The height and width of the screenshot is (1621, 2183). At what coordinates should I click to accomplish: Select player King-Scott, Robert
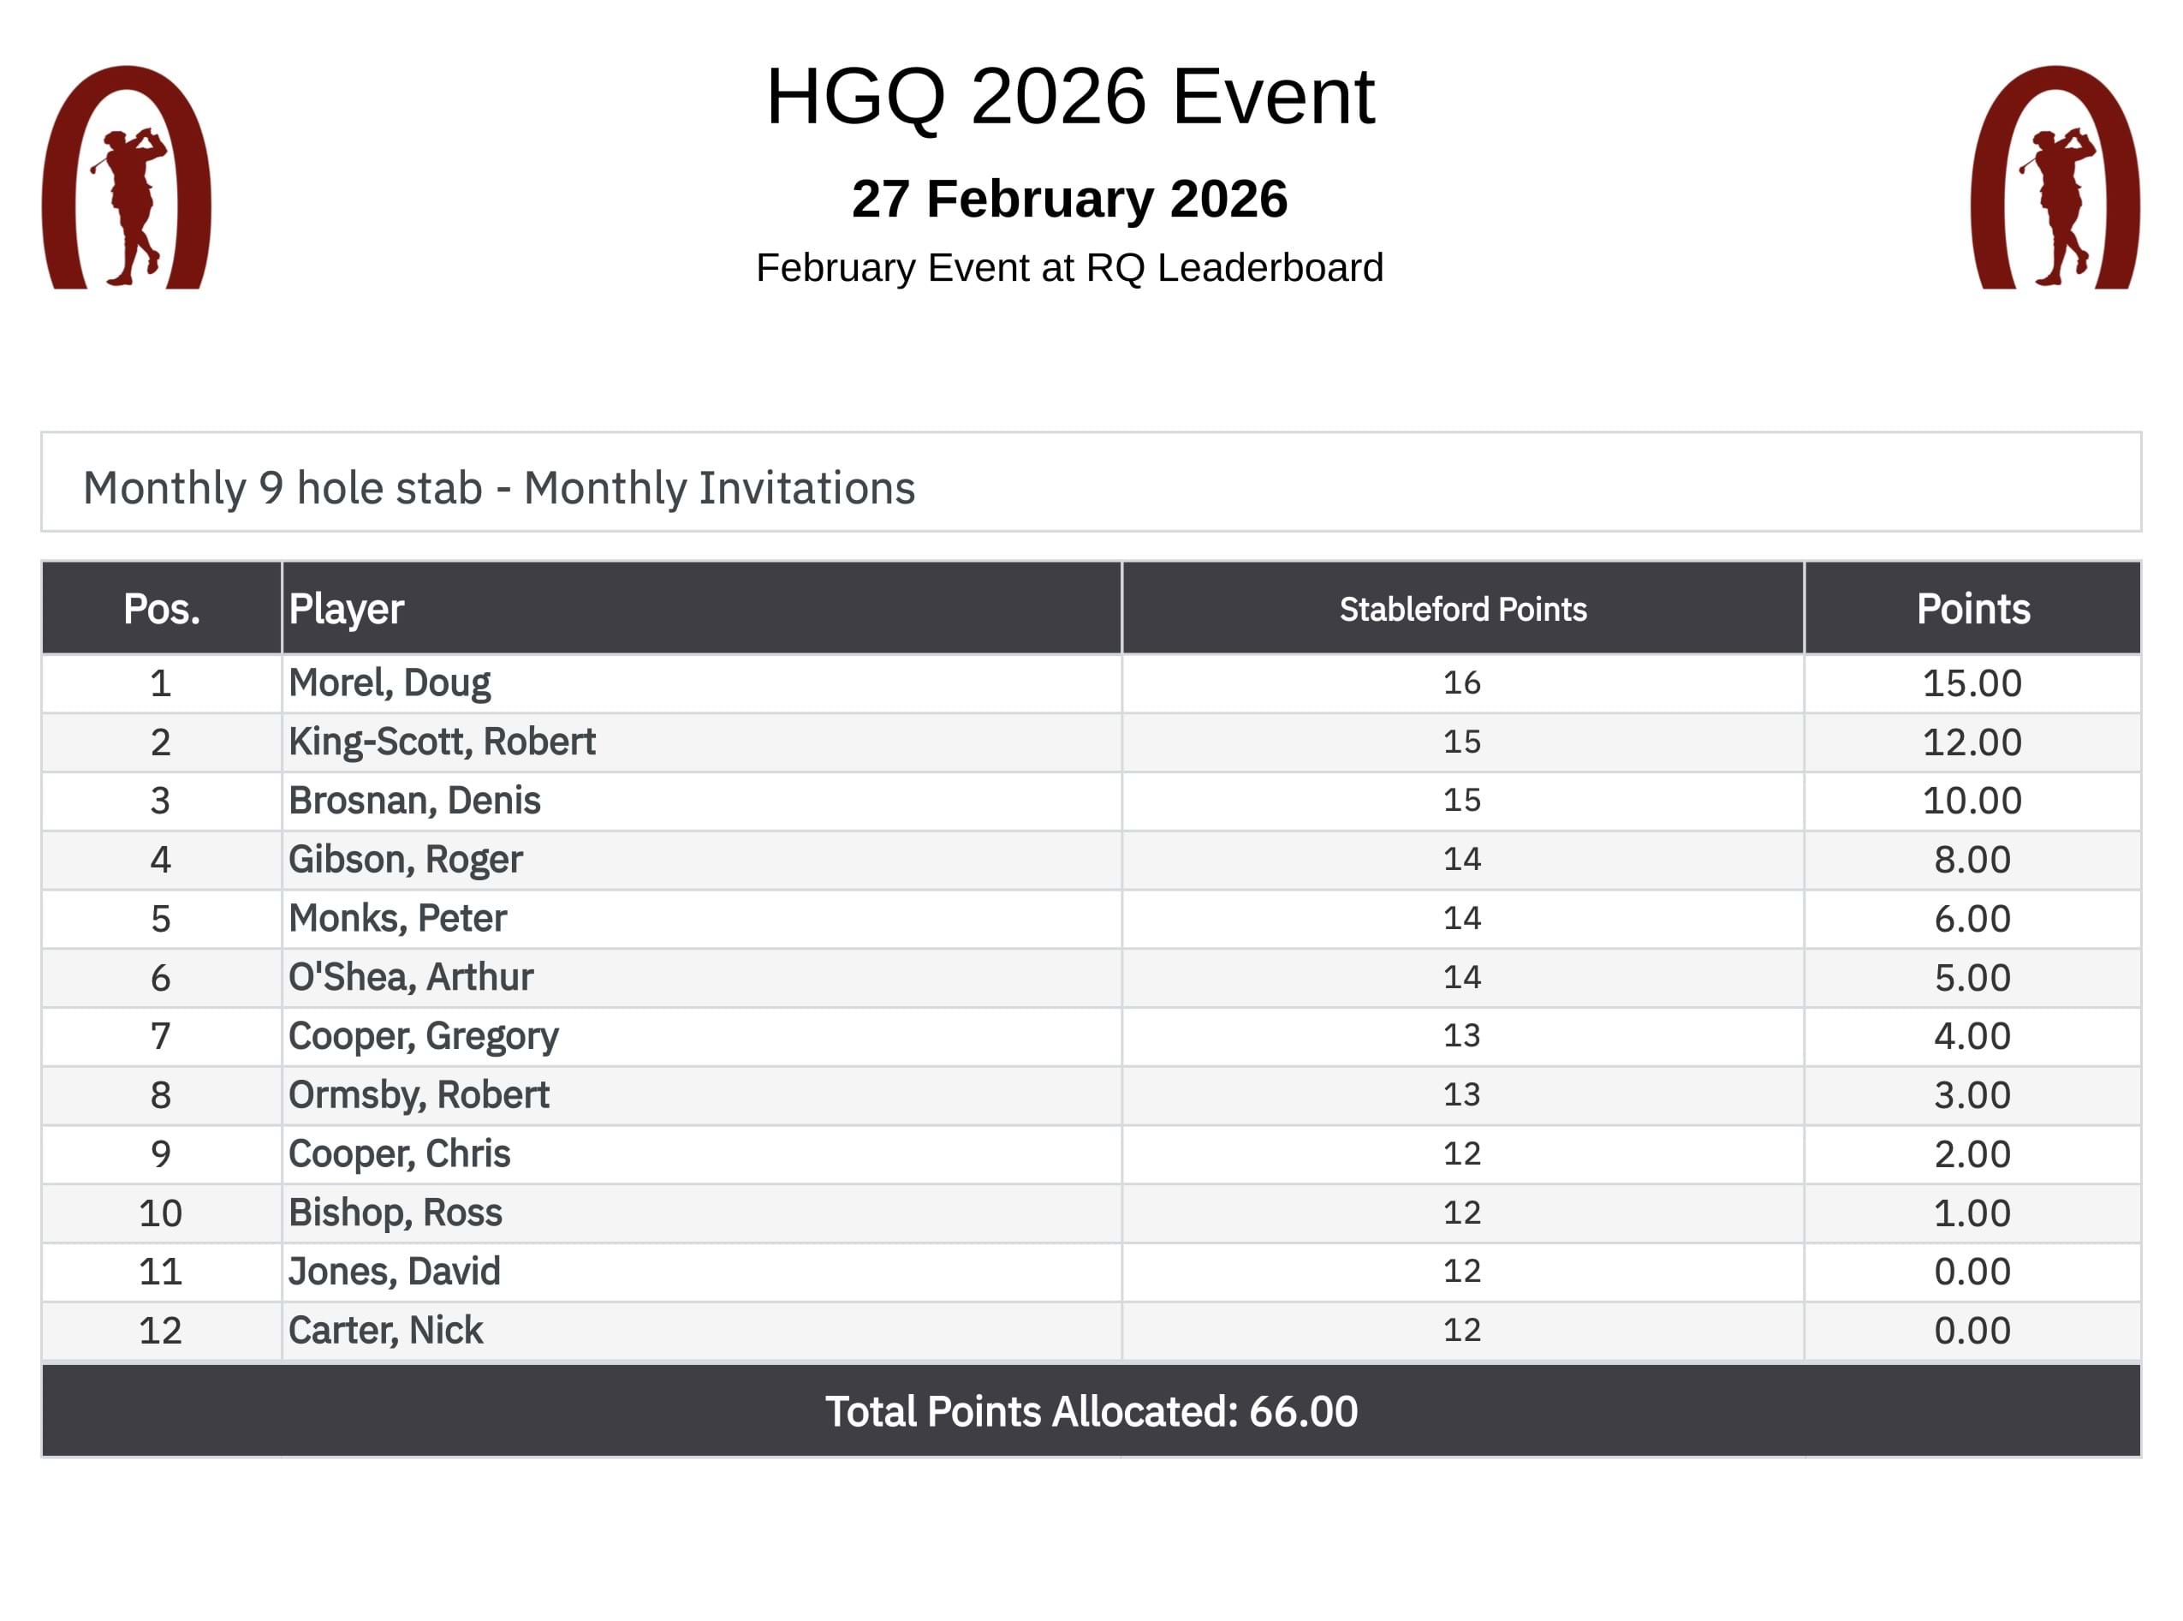pos(441,742)
